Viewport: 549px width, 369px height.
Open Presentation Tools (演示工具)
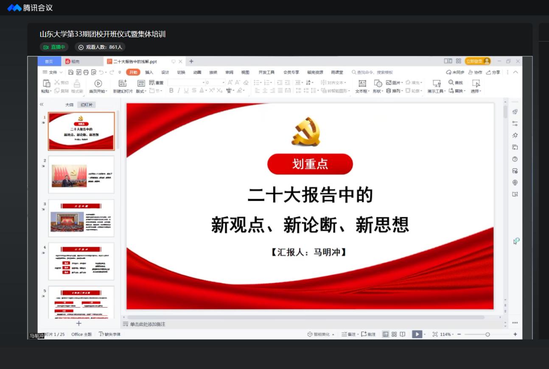(x=436, y=86)
